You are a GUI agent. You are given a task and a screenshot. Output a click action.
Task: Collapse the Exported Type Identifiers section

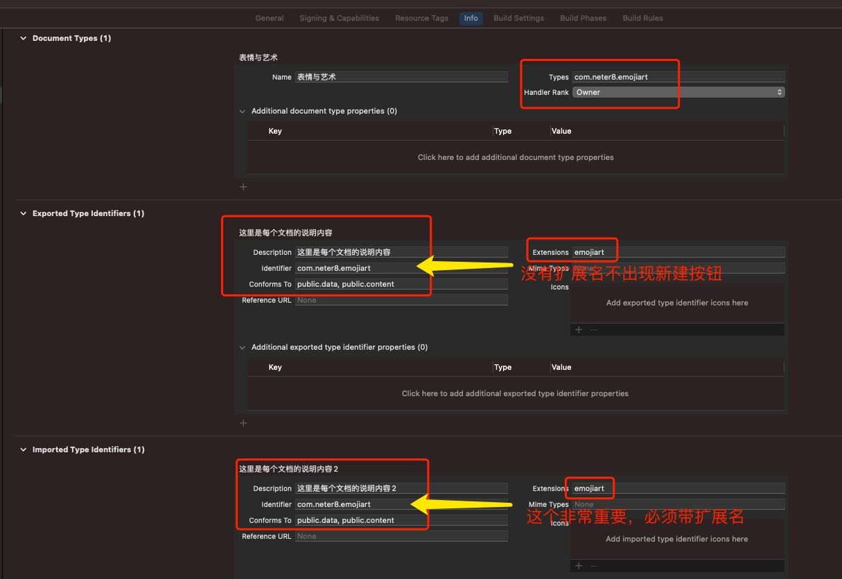24,214
